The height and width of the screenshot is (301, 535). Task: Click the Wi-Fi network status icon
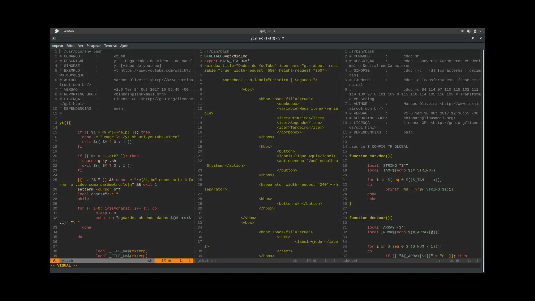pos(462,31)
